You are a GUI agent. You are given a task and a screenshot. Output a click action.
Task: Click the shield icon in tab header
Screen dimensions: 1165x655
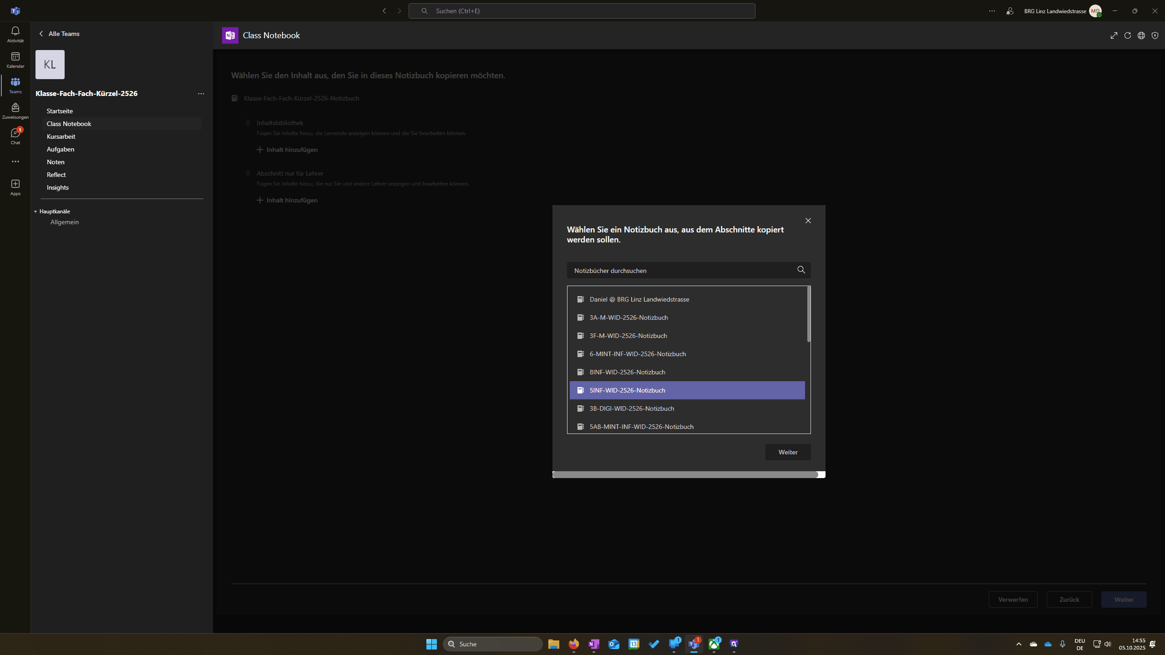coord(1155,35)
